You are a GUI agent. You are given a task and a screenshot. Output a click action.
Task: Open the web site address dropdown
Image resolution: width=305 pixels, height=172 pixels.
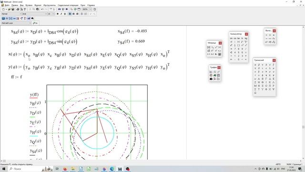(x=30, y=23)
